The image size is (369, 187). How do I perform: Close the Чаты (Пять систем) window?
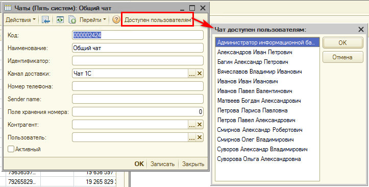point(203,8)
